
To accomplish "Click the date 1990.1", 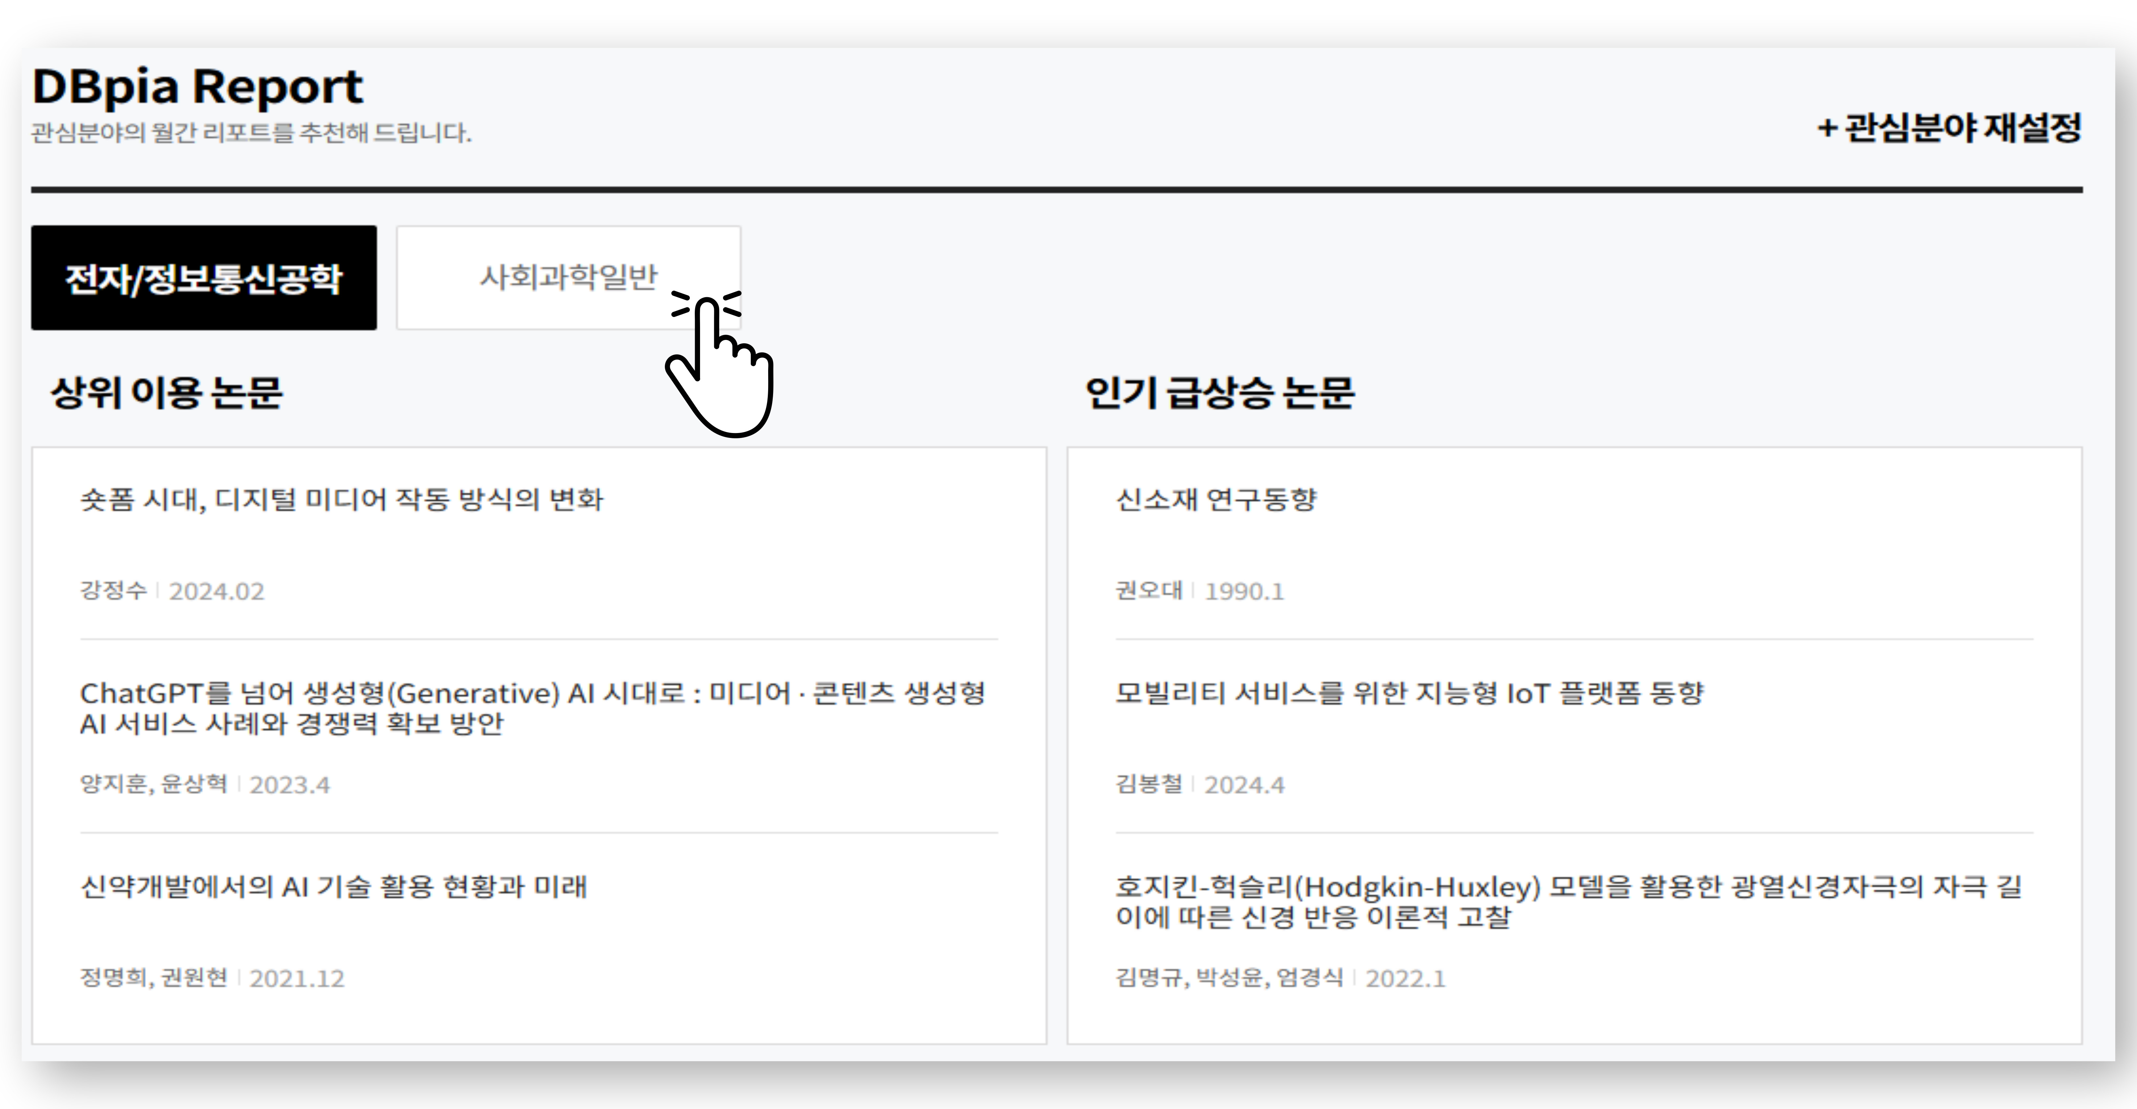I will [1244, 591].
